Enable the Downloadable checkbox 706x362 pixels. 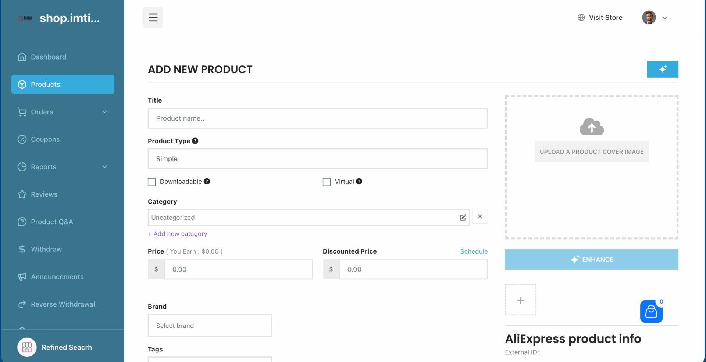click(151, 182)
